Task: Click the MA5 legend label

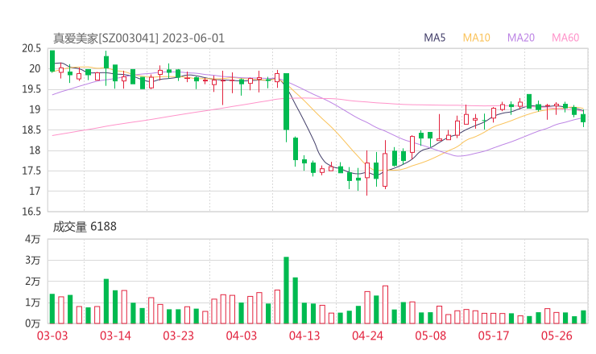Action: click(434, 38)
